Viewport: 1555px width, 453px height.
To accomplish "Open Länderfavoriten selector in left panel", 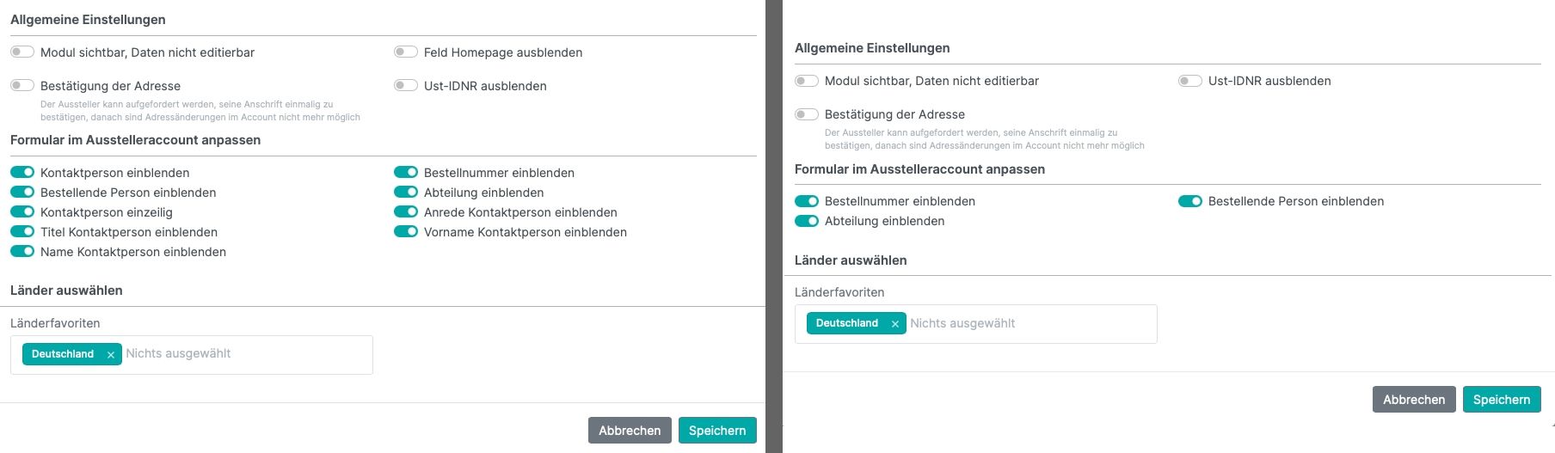I will point(245,354).
